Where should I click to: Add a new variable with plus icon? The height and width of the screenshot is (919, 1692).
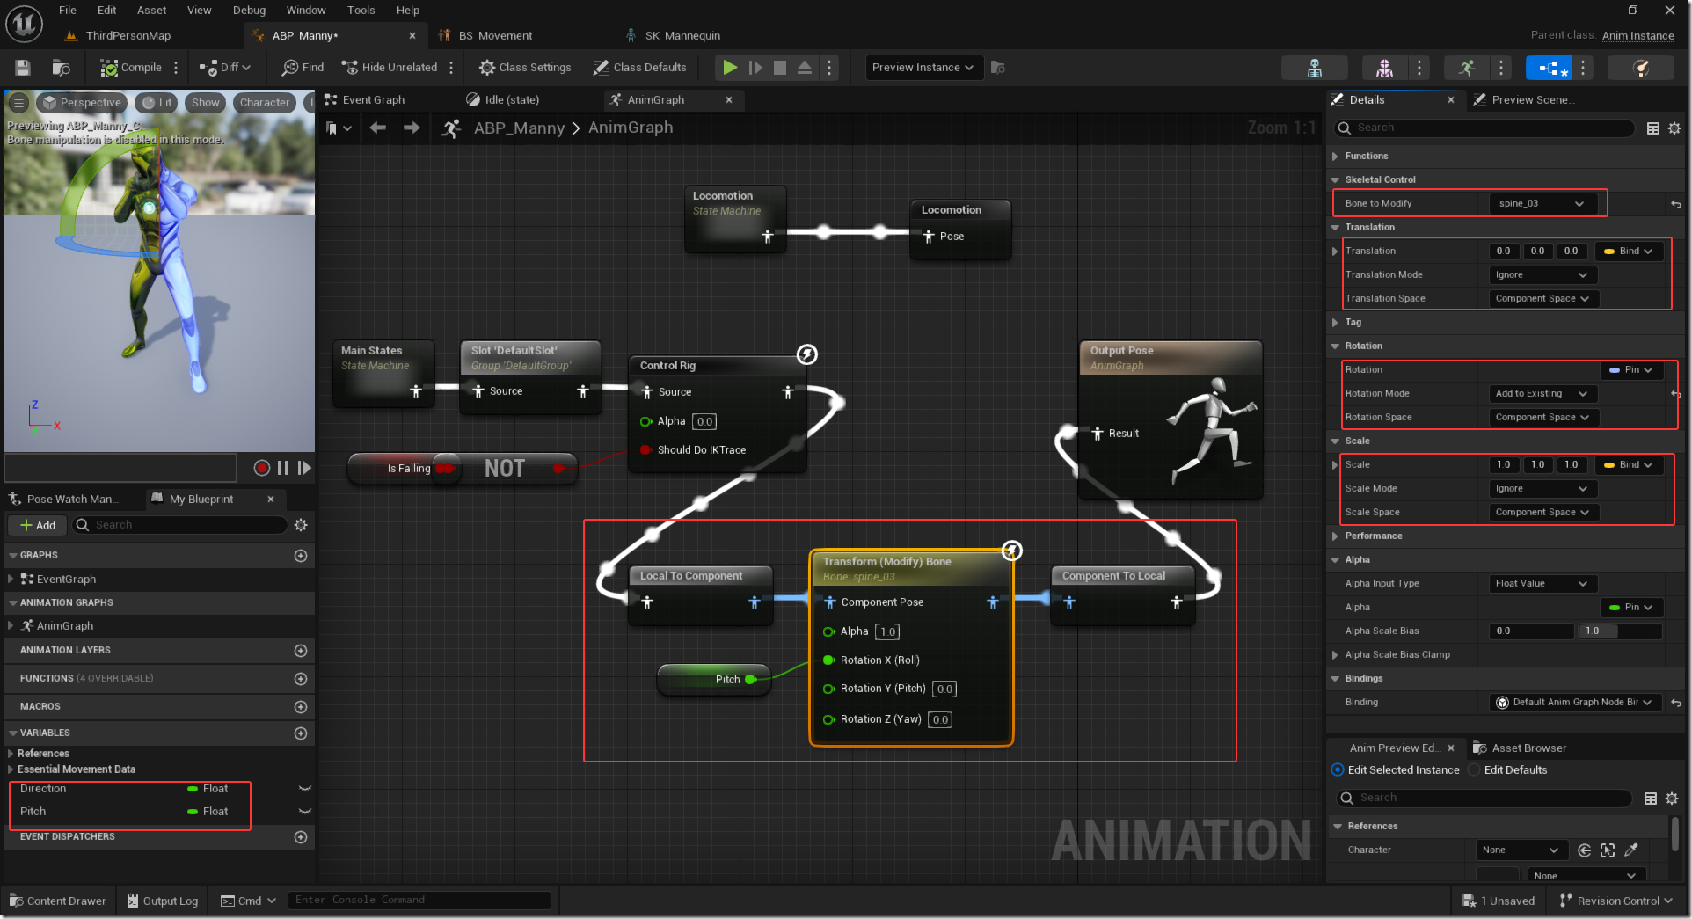pos(301,733)
